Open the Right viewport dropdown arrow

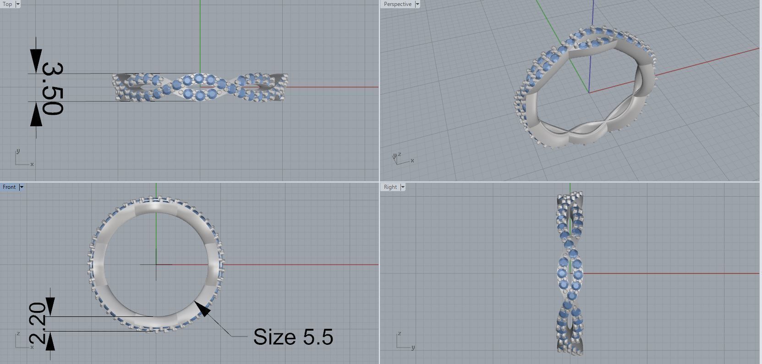(x=403, y=187)
